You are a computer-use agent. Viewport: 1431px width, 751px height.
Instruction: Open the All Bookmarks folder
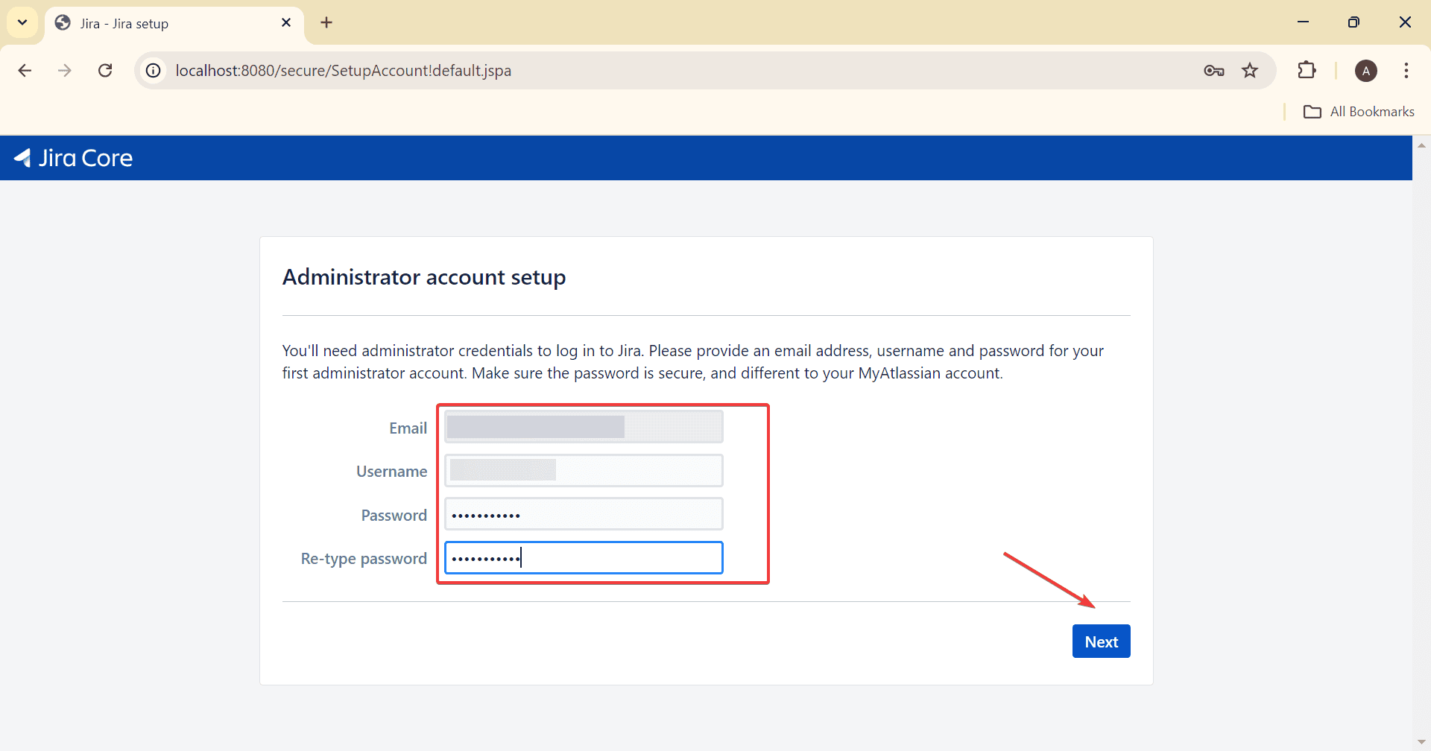(x=1359, y=111)
